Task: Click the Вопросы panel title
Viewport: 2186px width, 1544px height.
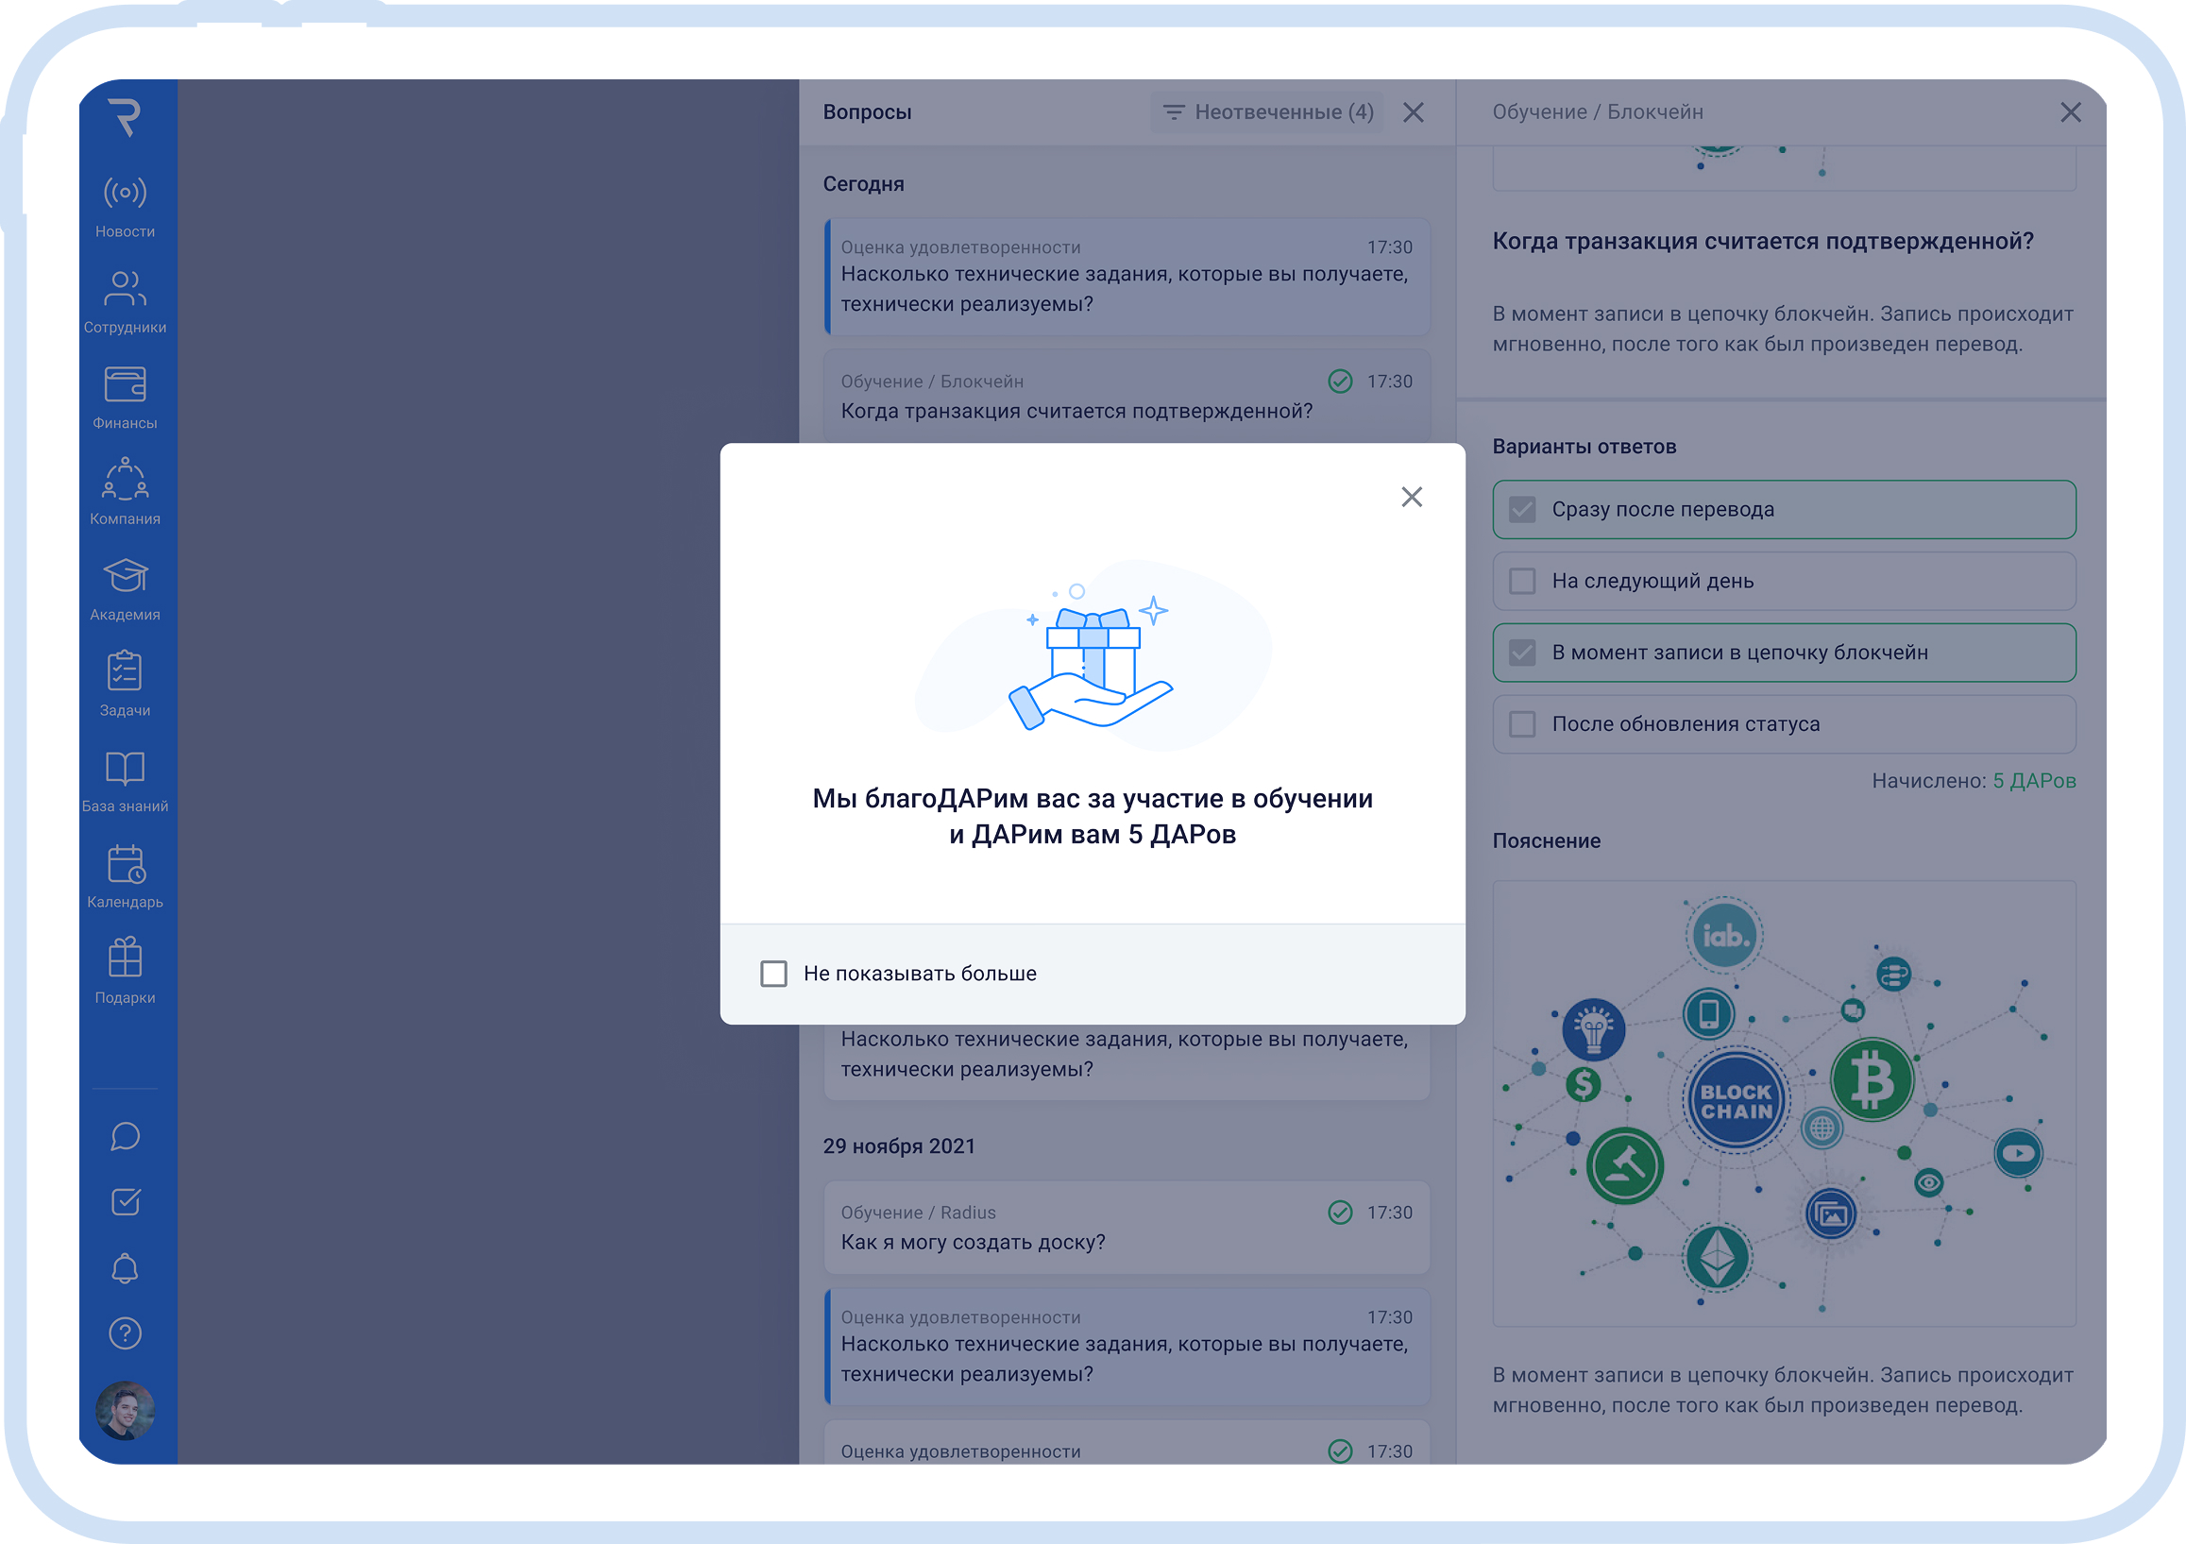Action: tap(868, 112)
